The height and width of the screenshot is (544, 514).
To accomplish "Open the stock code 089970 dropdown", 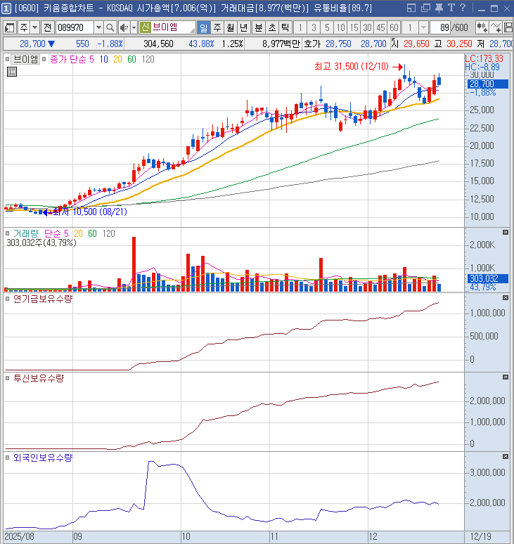I will tap(98, 27).
